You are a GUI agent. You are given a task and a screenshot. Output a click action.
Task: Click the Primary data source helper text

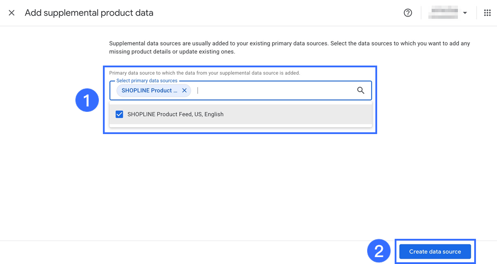click(205, 73)
